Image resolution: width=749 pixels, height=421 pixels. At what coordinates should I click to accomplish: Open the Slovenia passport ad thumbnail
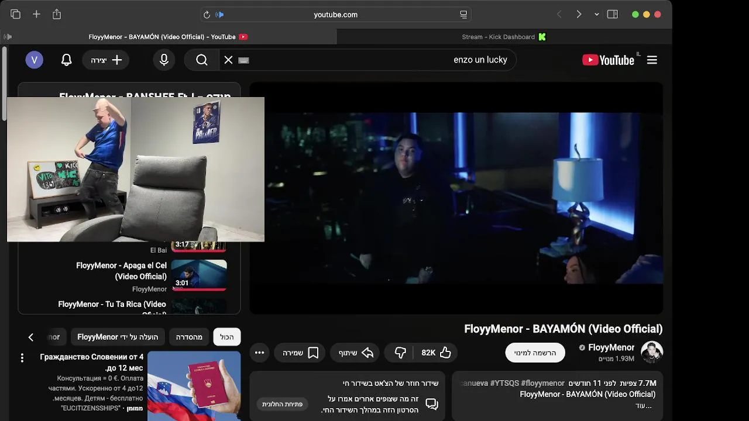point(194,386)
